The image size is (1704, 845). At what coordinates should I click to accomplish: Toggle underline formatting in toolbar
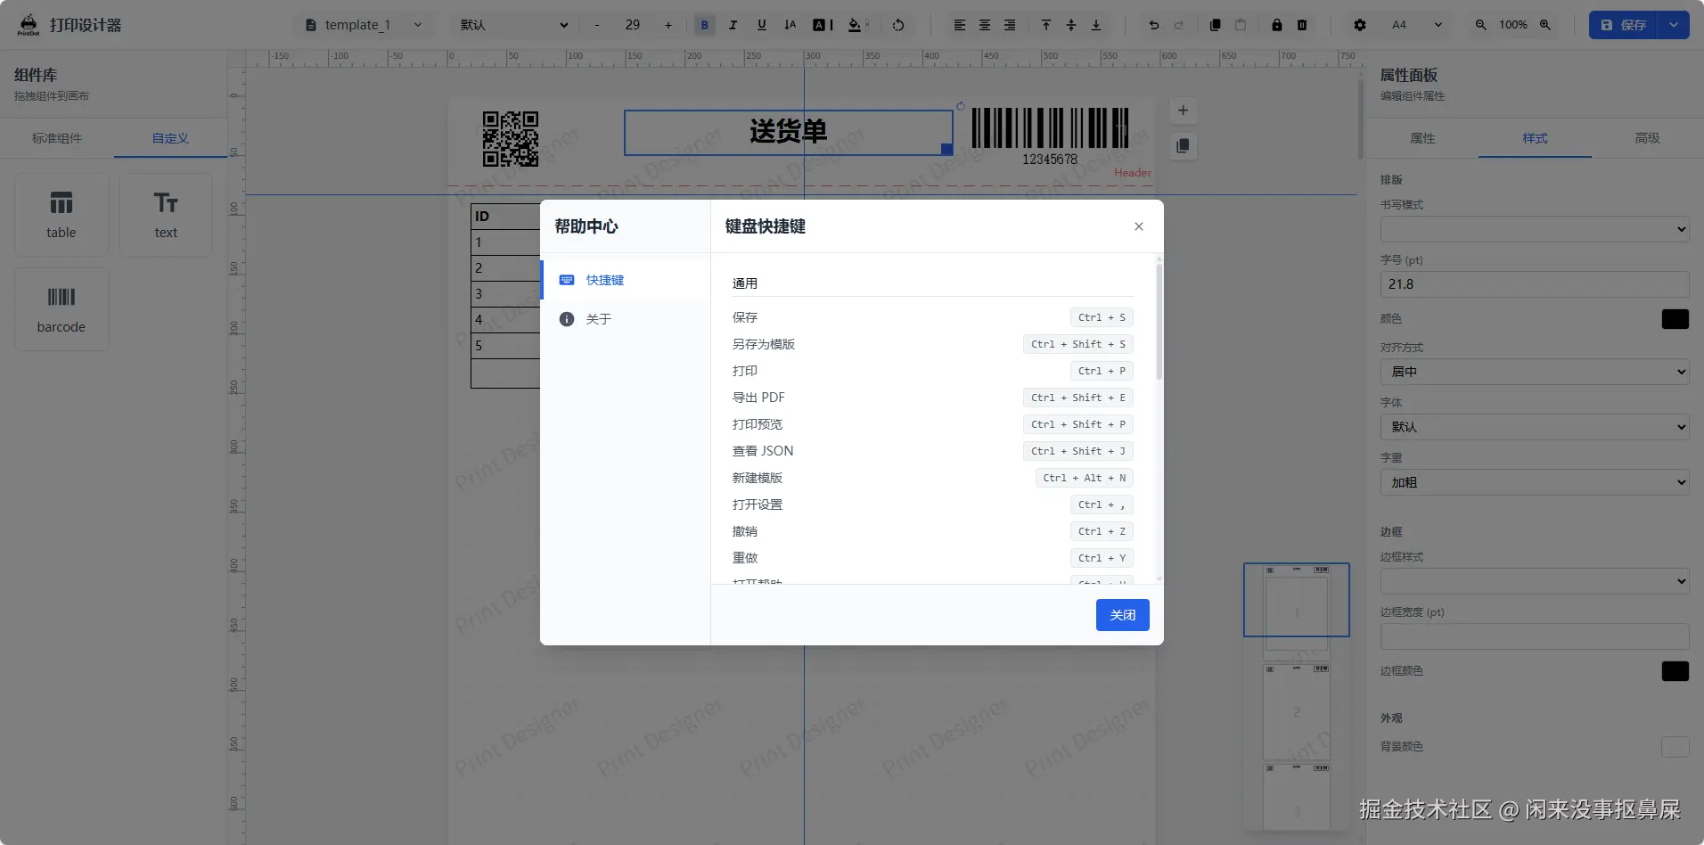[761, 25]
